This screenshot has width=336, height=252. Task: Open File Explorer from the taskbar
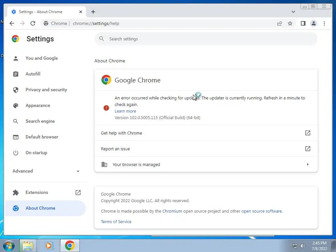click(28, 245)
